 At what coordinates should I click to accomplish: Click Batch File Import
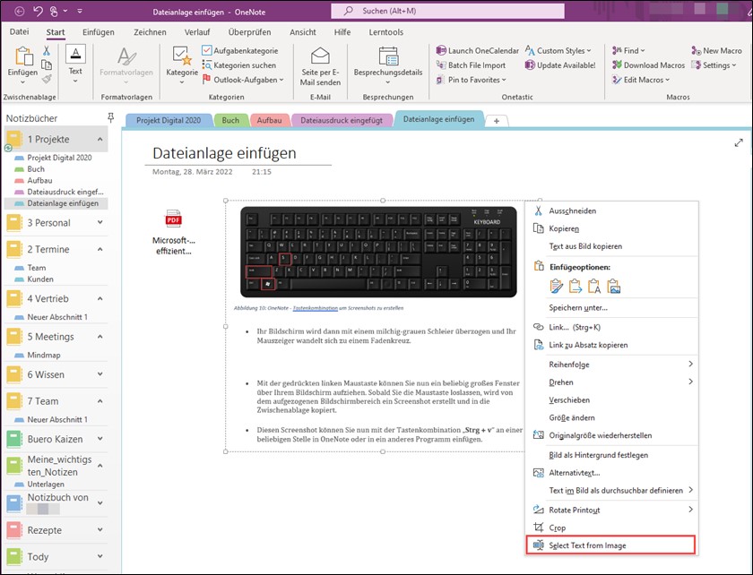coord(471,65)
